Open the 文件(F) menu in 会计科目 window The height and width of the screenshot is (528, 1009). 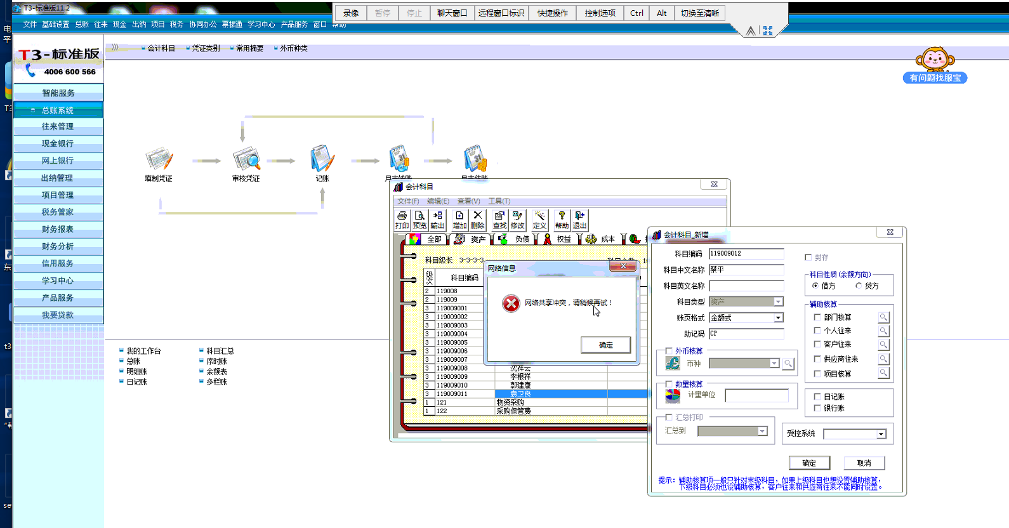(x=408, y=201)
